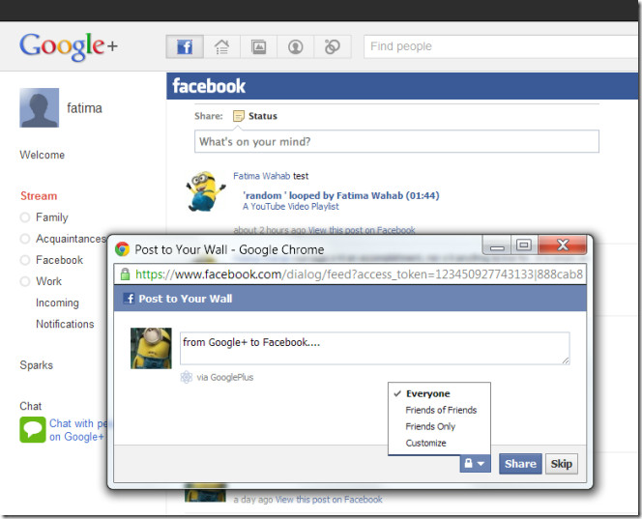
Task: Open the Circles icon in toolbar
Action: click(x=333, y=46)
